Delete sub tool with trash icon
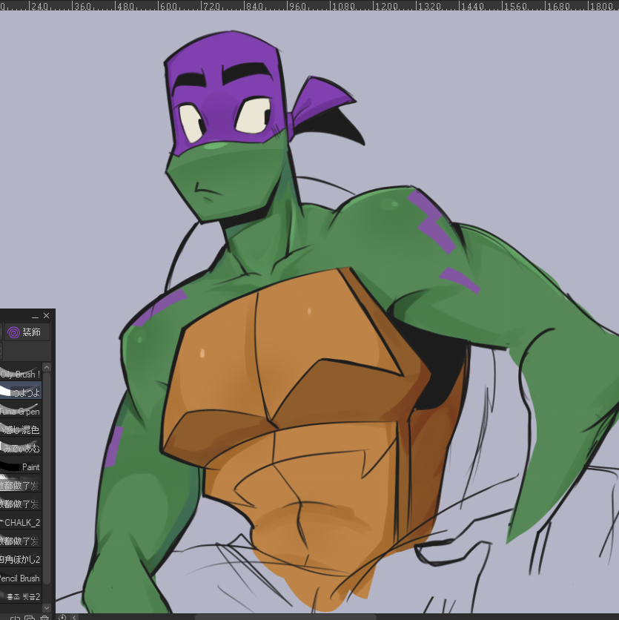This screenshot has height=620, width=619. click(x=44, y=617)
